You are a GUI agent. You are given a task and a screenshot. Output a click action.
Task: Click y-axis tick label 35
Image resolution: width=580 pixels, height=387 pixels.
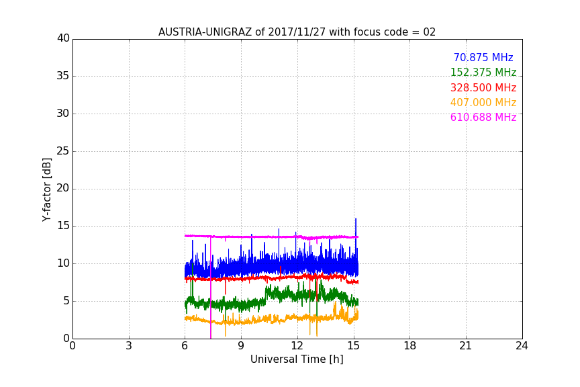tap(63, 76)
